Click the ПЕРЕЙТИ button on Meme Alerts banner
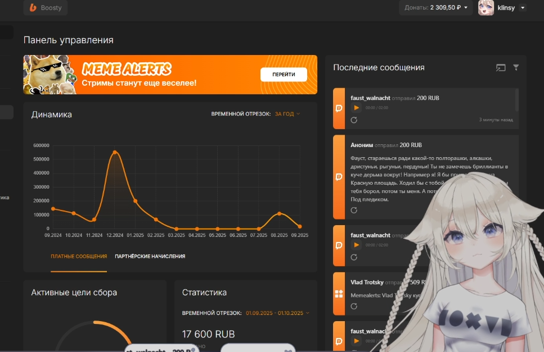This screenshot has width=544, height=352. [x=284, y=75]
